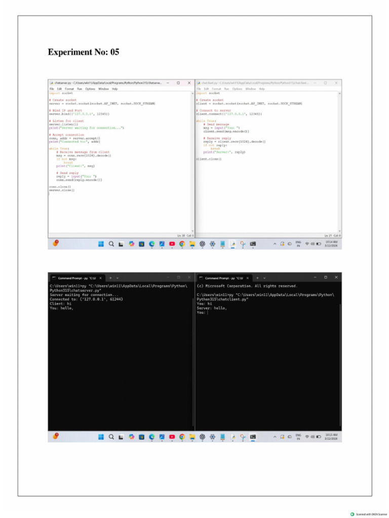Open Help menu in chatclient.py window
This screenshot has width=389, height=518.
262,89
